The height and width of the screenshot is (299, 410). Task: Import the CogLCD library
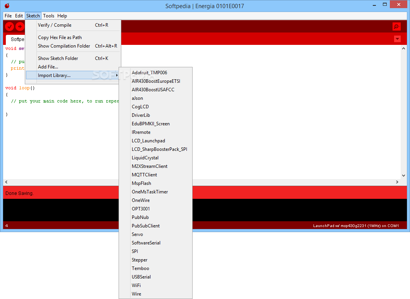point(155,107)
